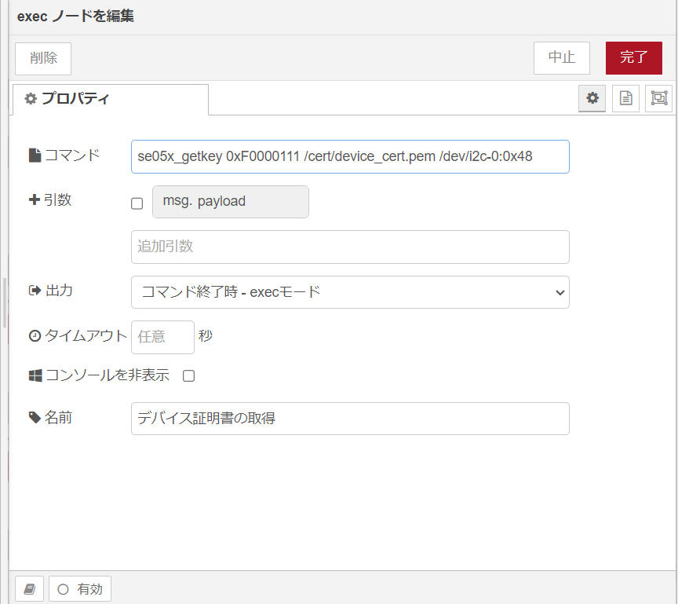Toggle コンソールを非表示 checkbox
The image size is (678, 604).
point(188,375)
